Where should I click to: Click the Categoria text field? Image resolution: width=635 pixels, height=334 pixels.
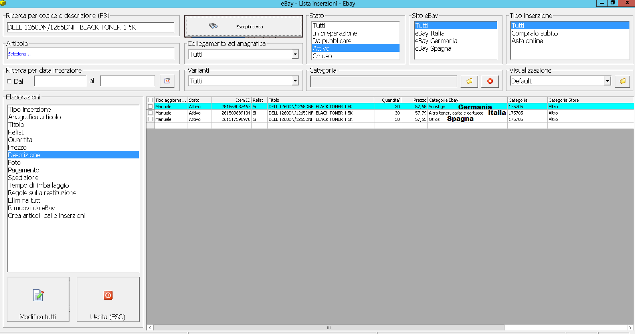(x=384, y=81)
